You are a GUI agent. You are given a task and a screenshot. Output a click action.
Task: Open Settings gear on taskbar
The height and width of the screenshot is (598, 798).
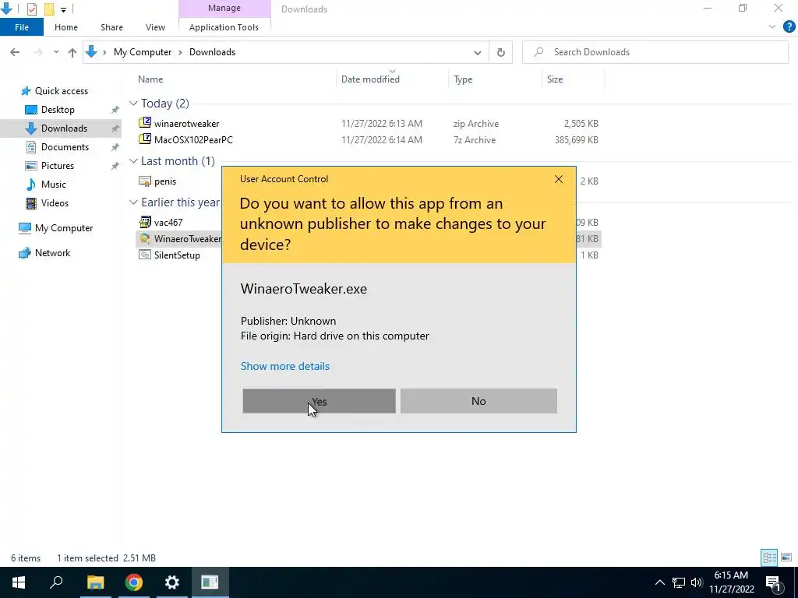point(172,582)
